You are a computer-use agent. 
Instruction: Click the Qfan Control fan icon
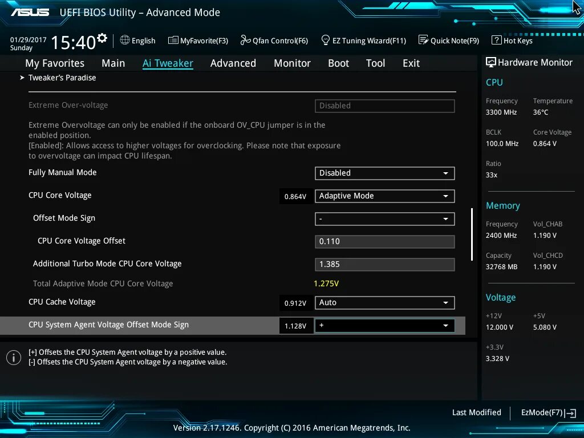click(245, 40)
